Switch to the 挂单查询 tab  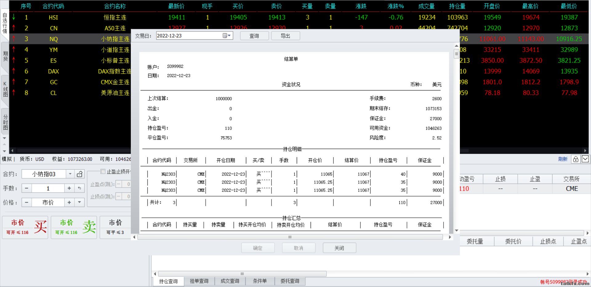(199, 281)
